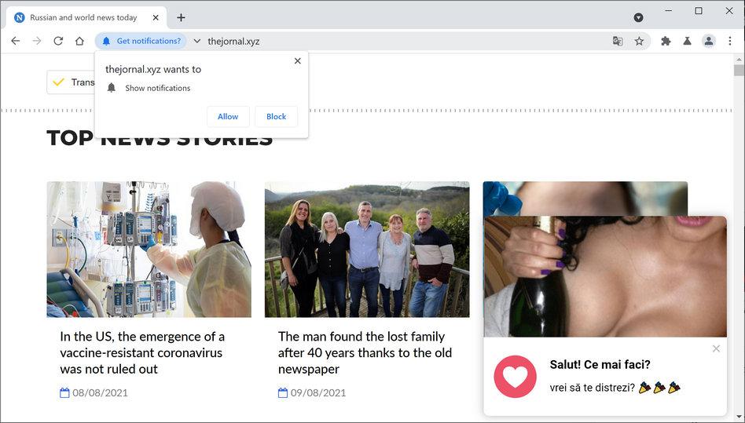Click the page vertical scrollbar thumb
Image resolution: width=745 pixels, height=423 pixels.
739,71
